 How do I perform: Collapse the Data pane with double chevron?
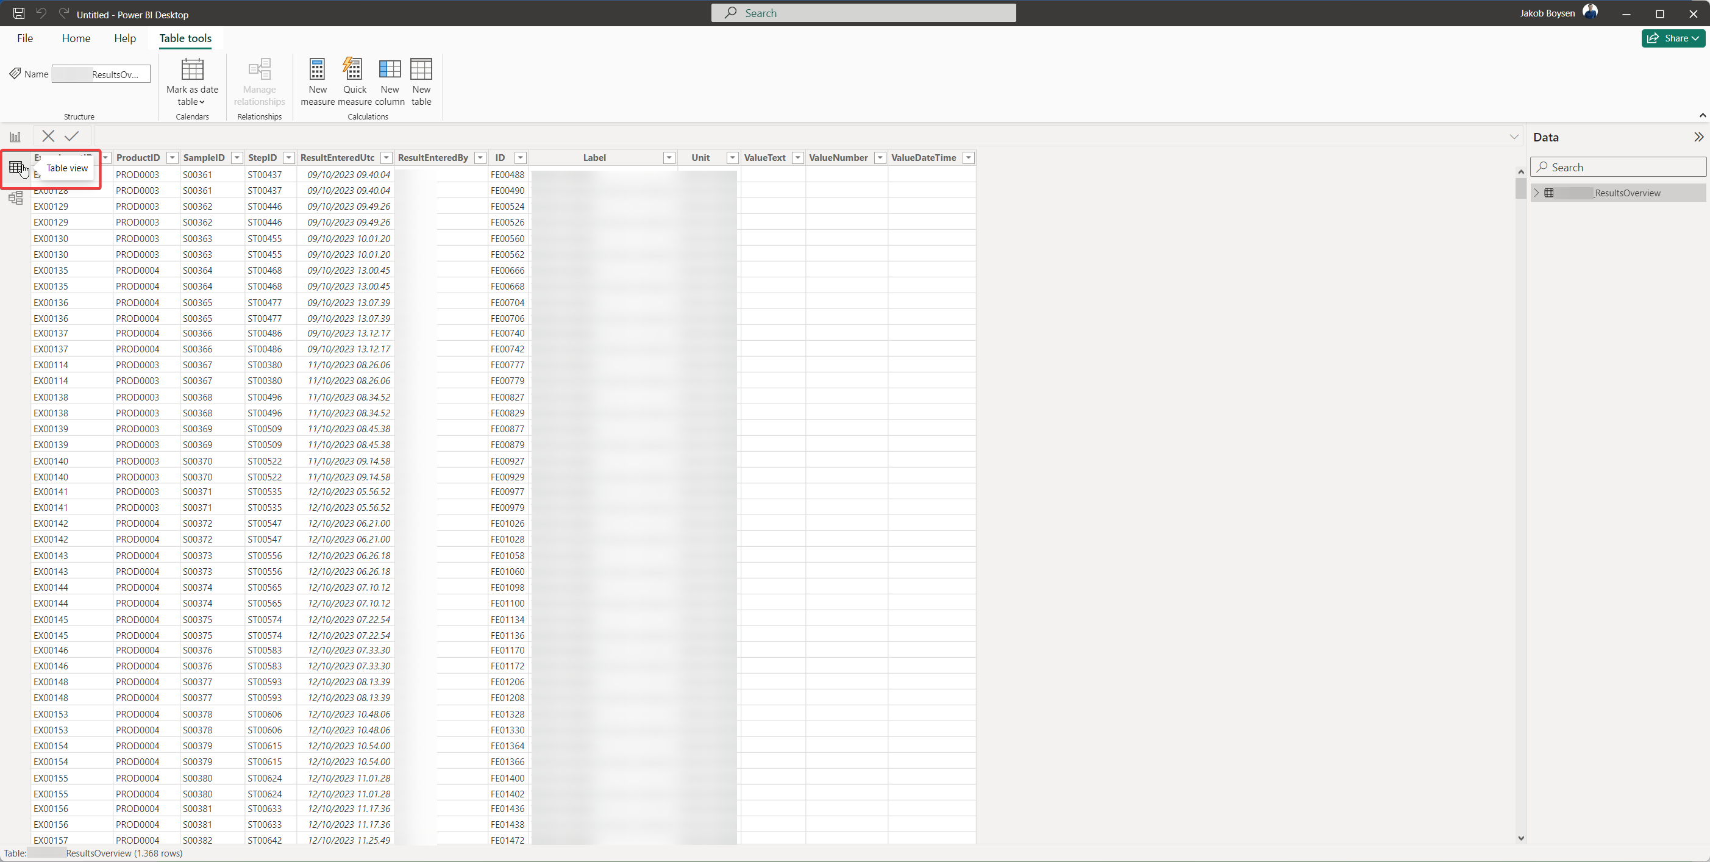click(x=1698, y=137)
